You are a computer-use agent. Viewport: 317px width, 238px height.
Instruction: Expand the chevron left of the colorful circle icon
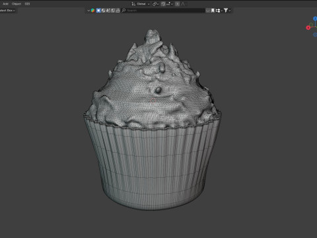88,11
